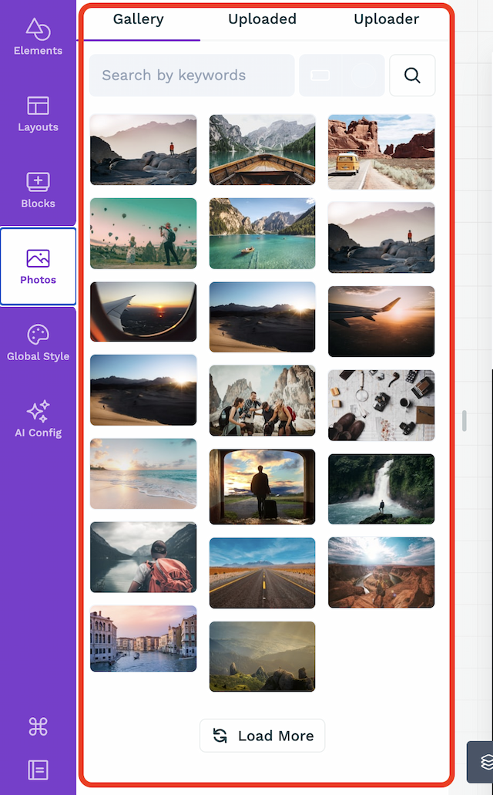This screenshot has height=795, width=493.
Task: Open the Blocks panel
Action: (38, 190)
